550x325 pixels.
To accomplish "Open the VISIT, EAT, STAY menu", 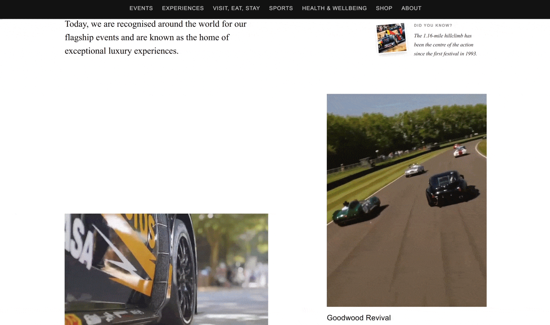I will pos(236,8).
